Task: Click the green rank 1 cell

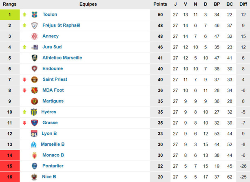Action: (x=10, y=15)
